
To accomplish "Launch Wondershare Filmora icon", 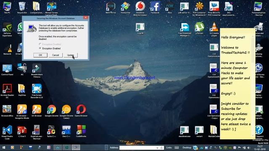I will click(x=37, y=70).
